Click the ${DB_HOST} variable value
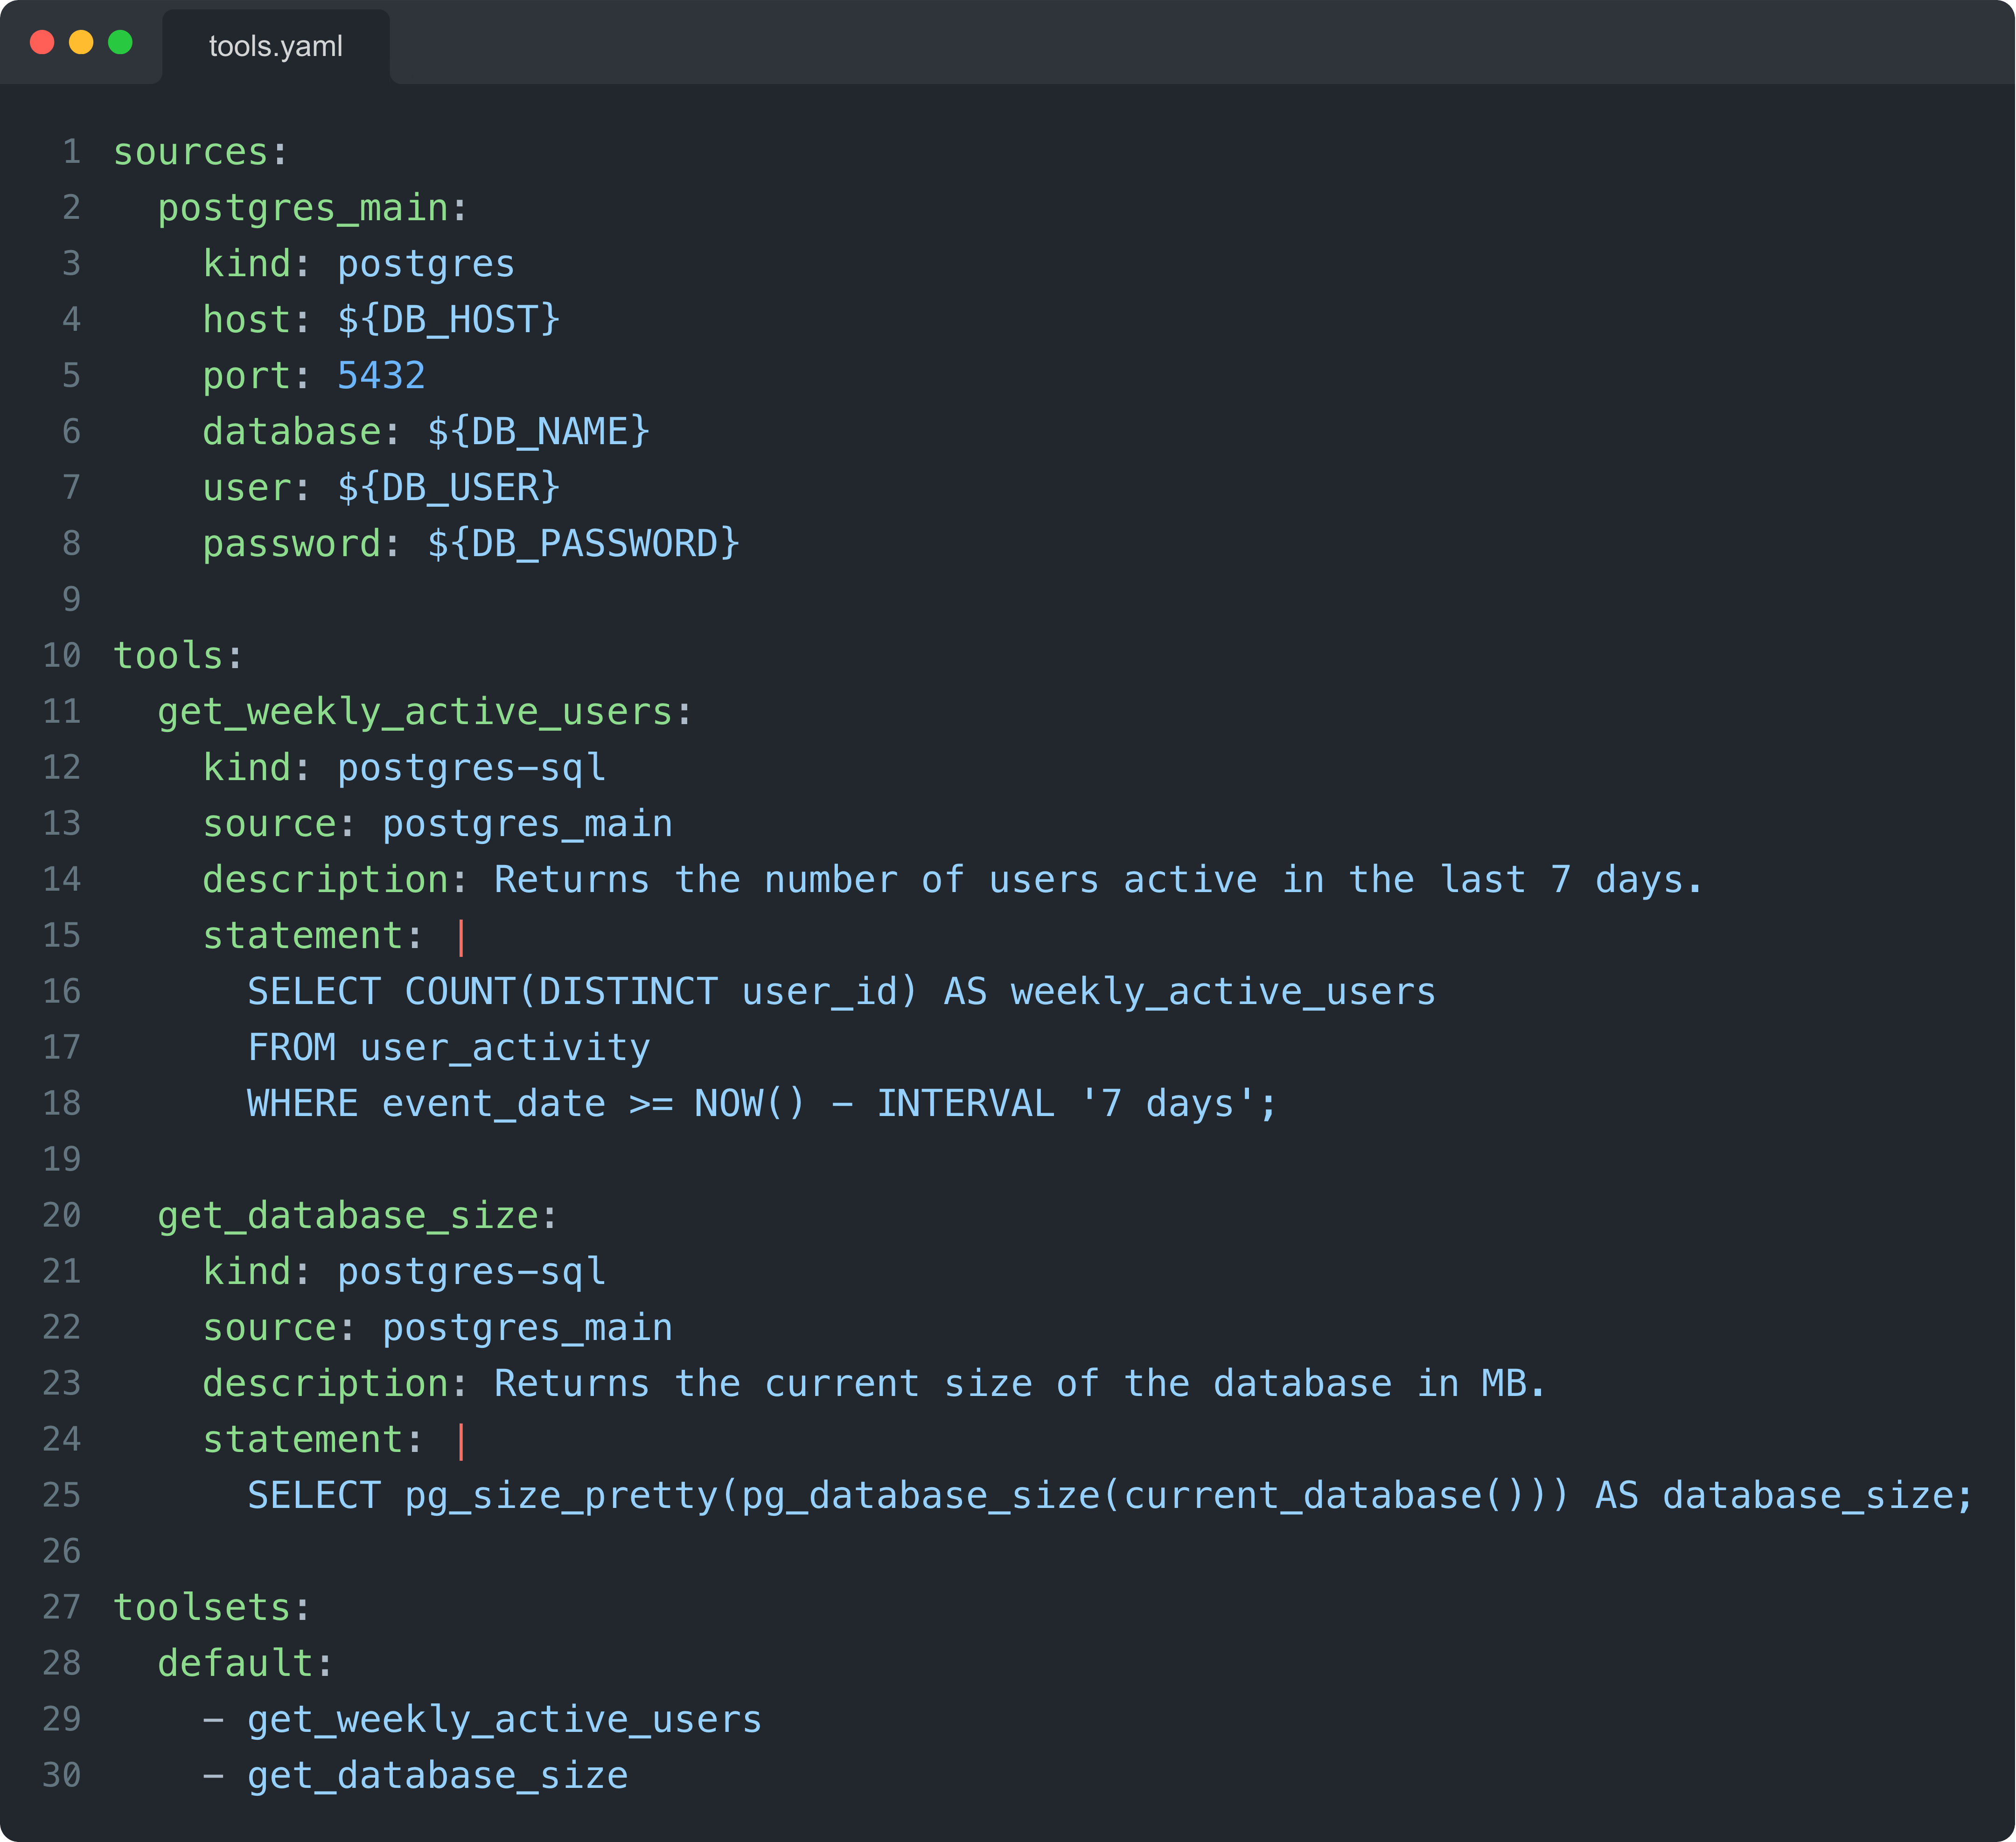The height and width of the screenshot is (1842, 2016). [448, 320]
